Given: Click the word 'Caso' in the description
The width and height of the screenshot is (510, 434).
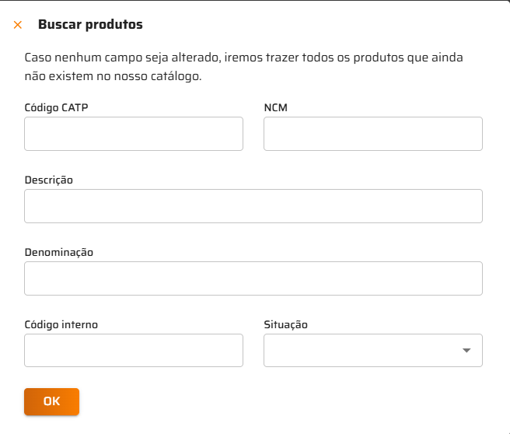Looking at the screenshot, I should (x=38, y=58).
